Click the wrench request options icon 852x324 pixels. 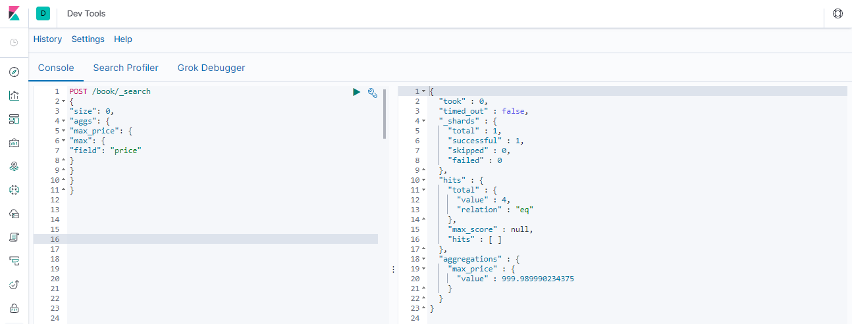[372, 93]
